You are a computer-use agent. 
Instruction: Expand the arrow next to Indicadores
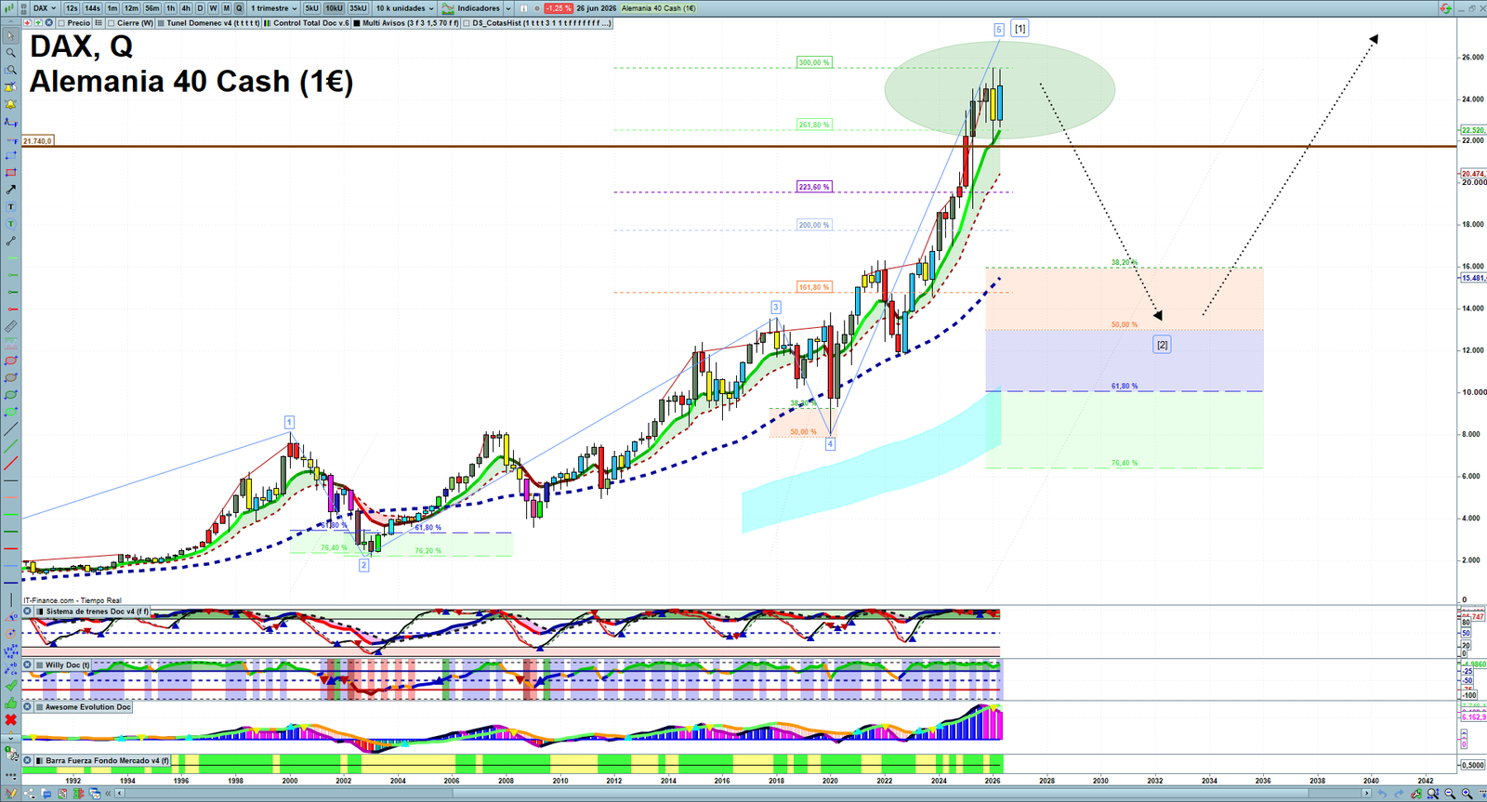click(508, 8)
